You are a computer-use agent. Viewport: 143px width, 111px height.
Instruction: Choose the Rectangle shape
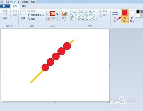[x=83, y=12]
